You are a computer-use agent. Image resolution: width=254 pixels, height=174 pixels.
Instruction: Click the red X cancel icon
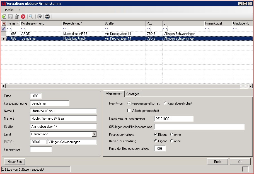[23, 16]
